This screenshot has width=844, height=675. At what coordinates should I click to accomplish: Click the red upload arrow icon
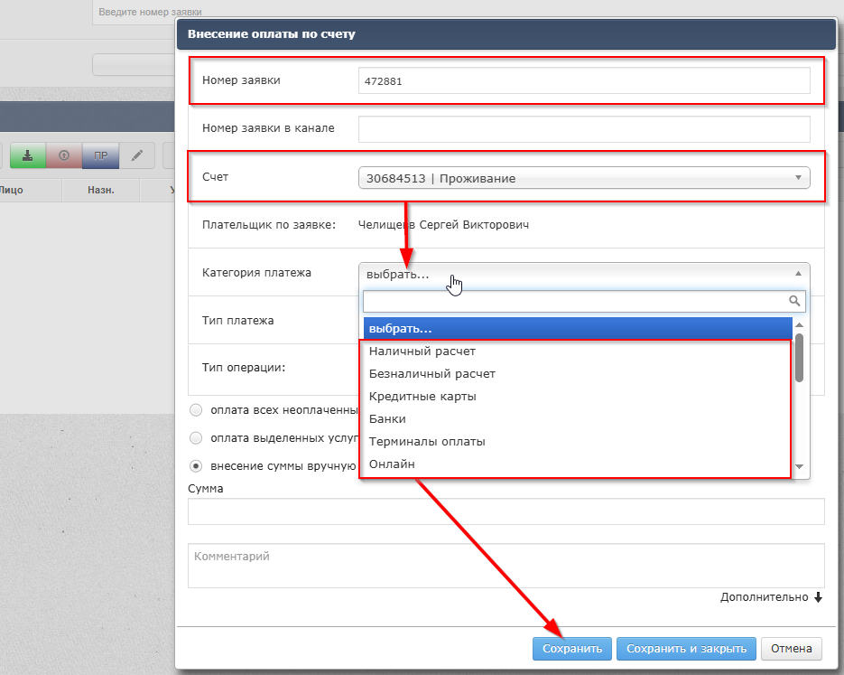[64, 155]
